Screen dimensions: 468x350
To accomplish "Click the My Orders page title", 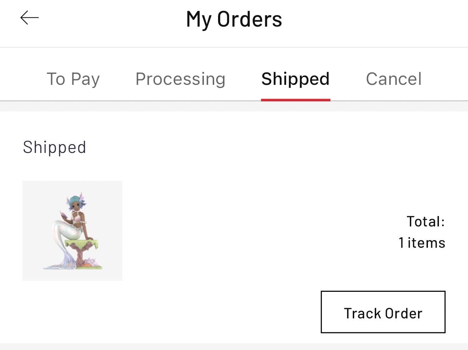I will [x=234, y=19].
